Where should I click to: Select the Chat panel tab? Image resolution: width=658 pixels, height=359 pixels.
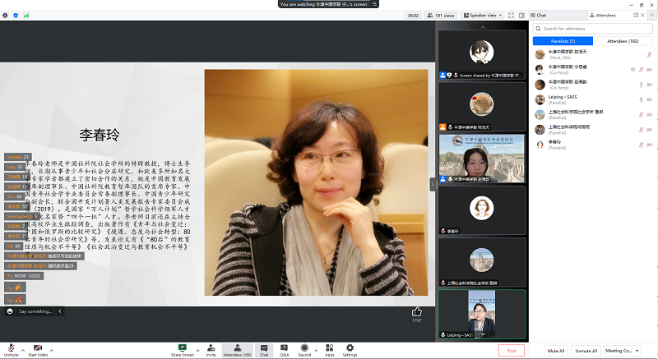(x=558, y=15)
